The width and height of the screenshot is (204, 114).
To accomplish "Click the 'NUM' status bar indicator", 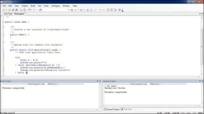I will tap(200, 113).
